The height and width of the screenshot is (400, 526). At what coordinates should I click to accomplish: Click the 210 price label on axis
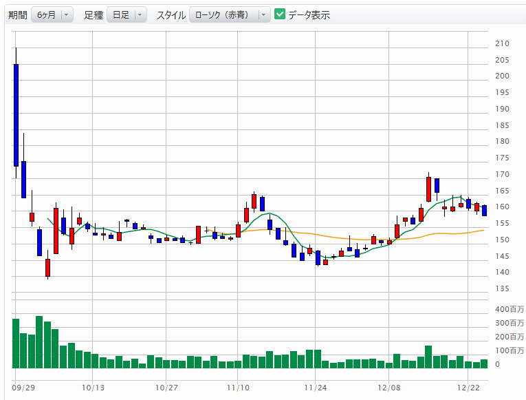(x=502, y=43)
